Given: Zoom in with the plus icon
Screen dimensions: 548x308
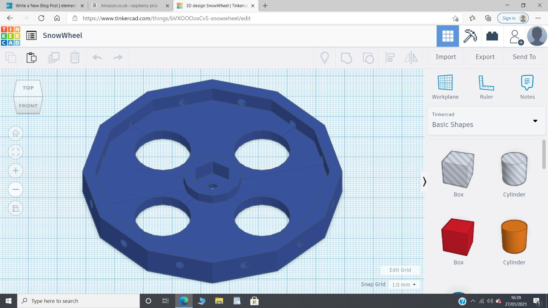Looking at the screenshot, I should [x=16, y=171].
